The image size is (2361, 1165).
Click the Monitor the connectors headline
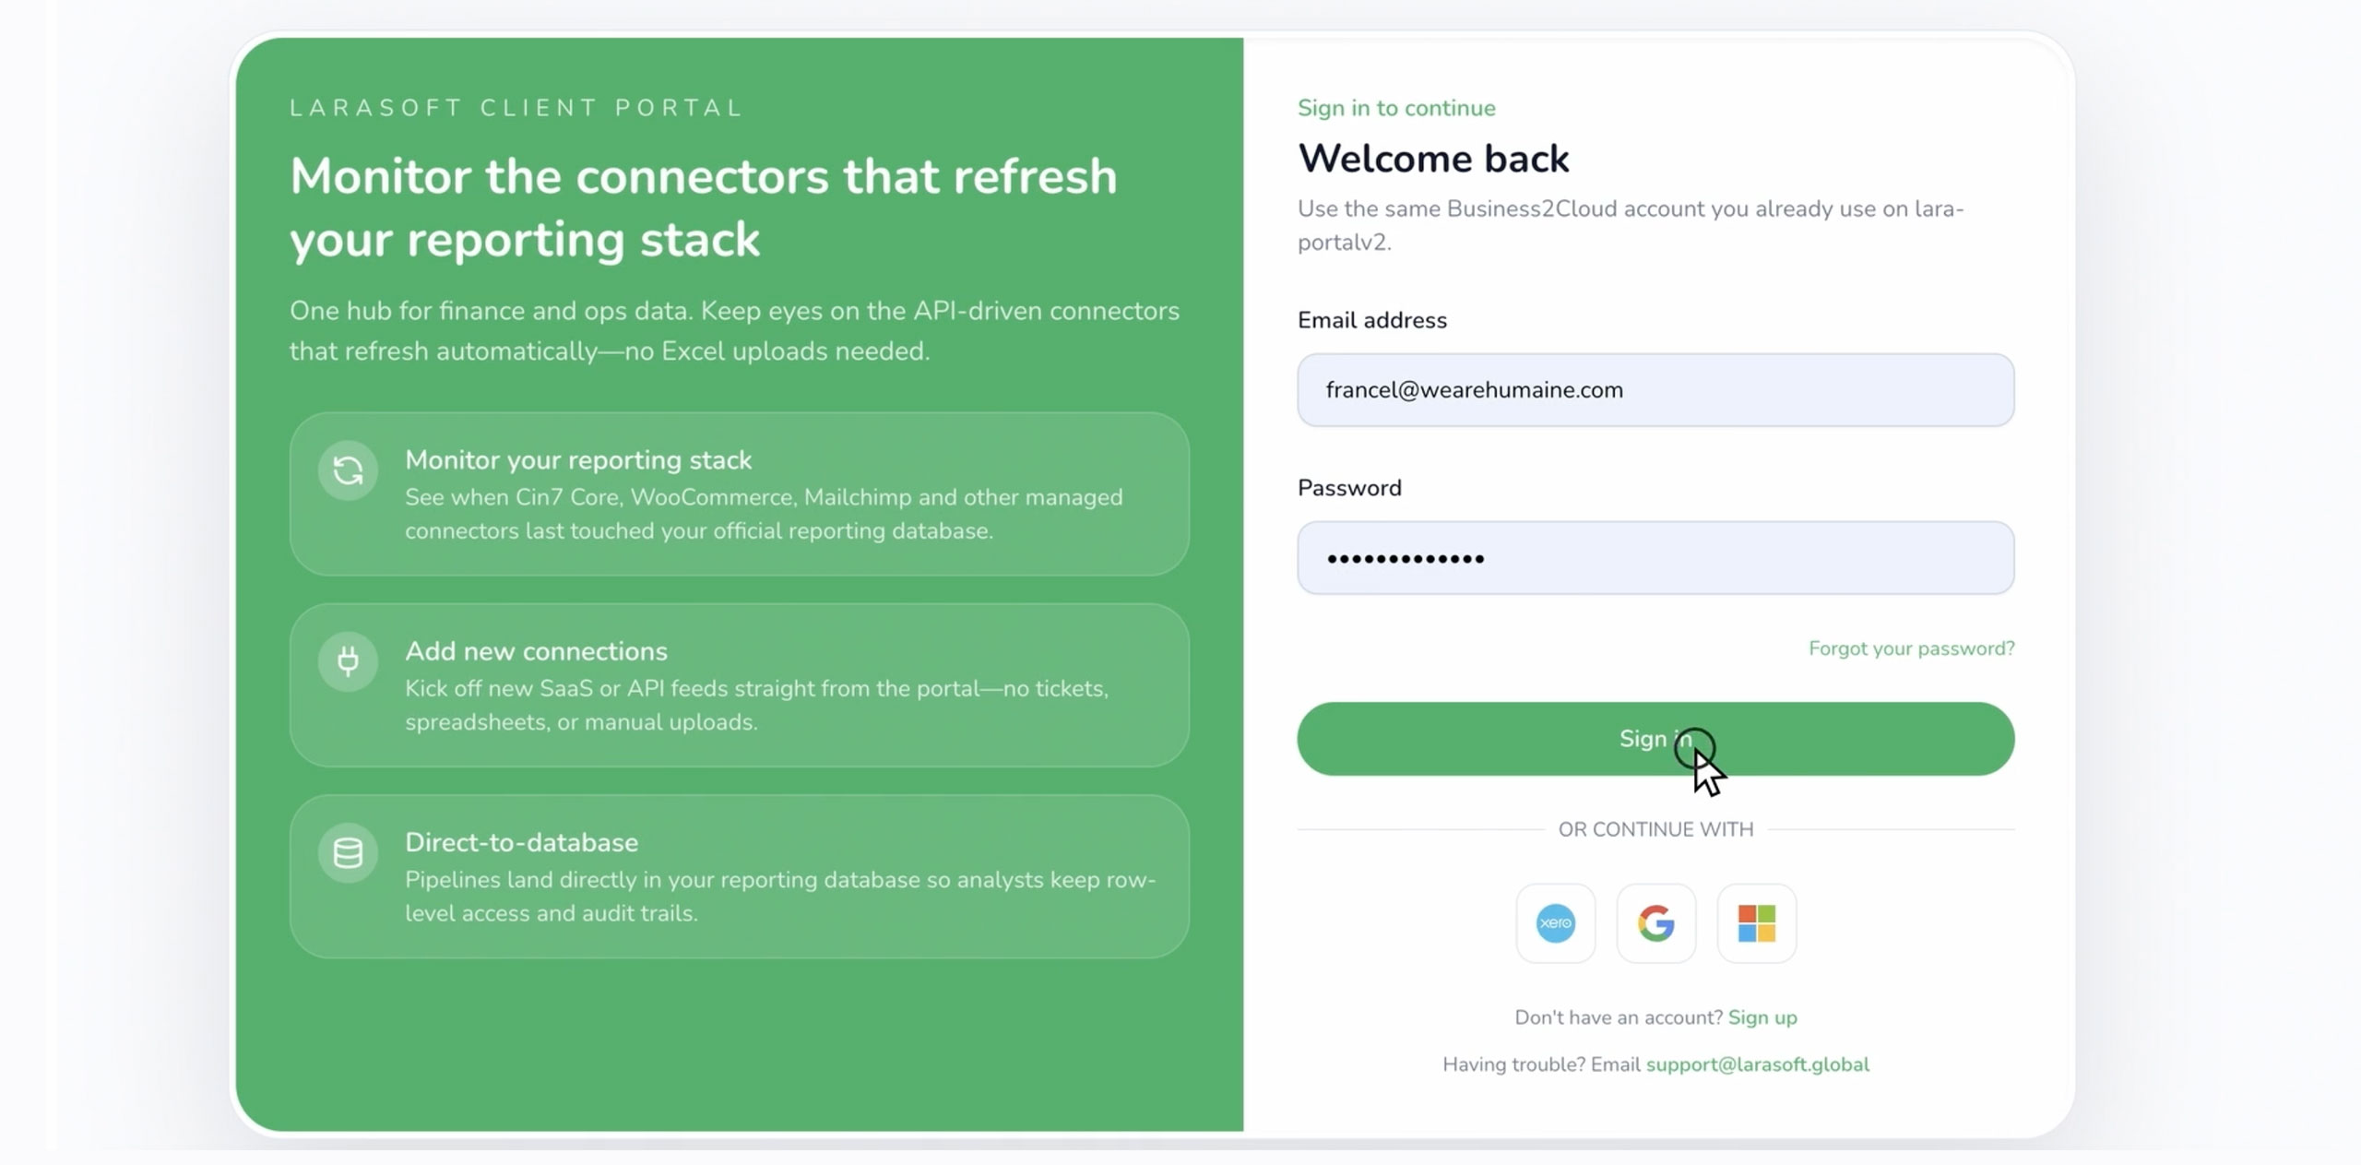704,208
